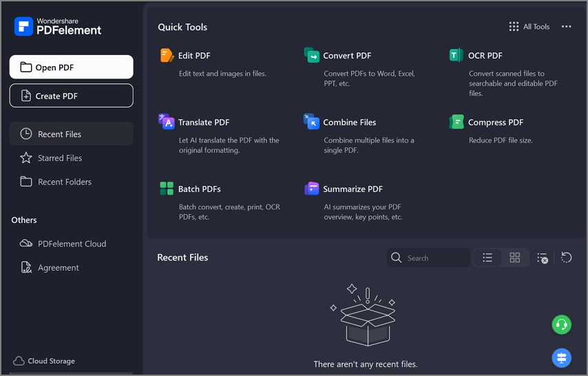Switch recent files to grid view

tap(515, 258)
